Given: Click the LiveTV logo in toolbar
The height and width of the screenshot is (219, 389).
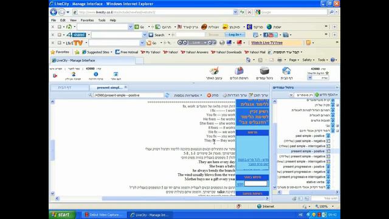Looking at the screenshot, I should [74, 43].
